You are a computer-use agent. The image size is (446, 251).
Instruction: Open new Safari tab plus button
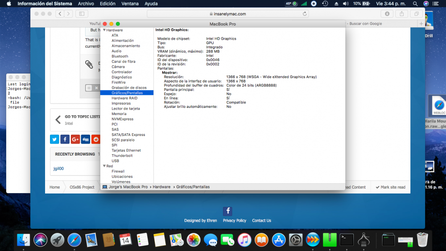(x=421, y=24)
